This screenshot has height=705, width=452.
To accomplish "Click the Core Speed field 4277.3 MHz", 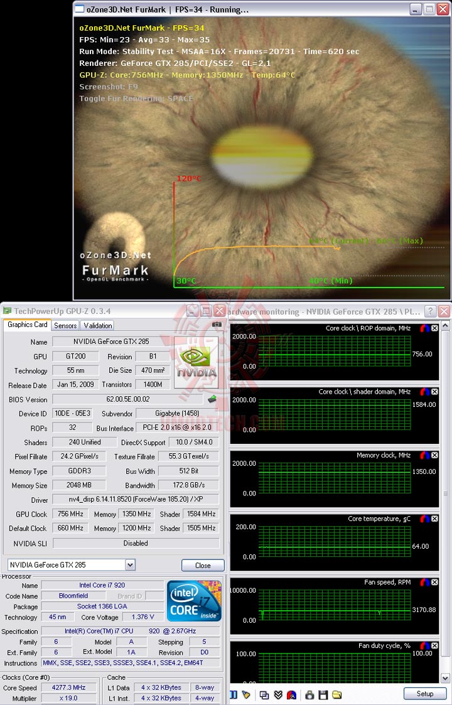I will click(x=68, y=687).
